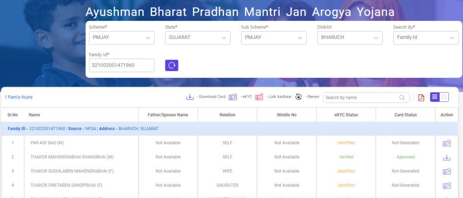Click the Father/Spouse Name column header
The height and width of the screenshot is (198, 463).
(x=168, y=115)
